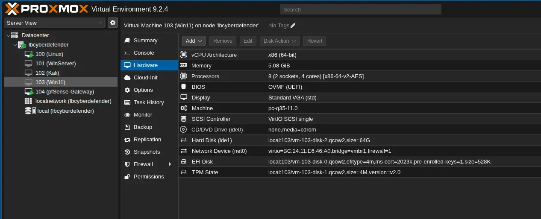Screen dimensions: 541x219
Task: Click the Revert button
Action: tap(315, 41)
